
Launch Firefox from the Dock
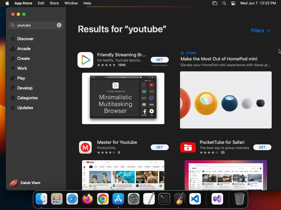(88, 199)
